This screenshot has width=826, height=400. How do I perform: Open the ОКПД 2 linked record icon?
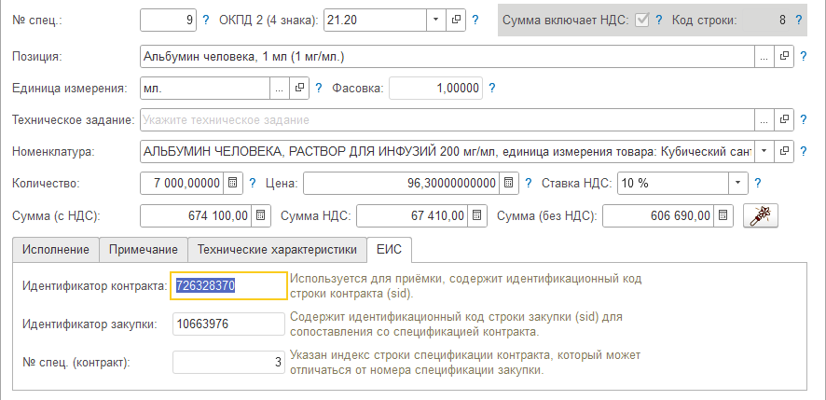coord(456,20)
